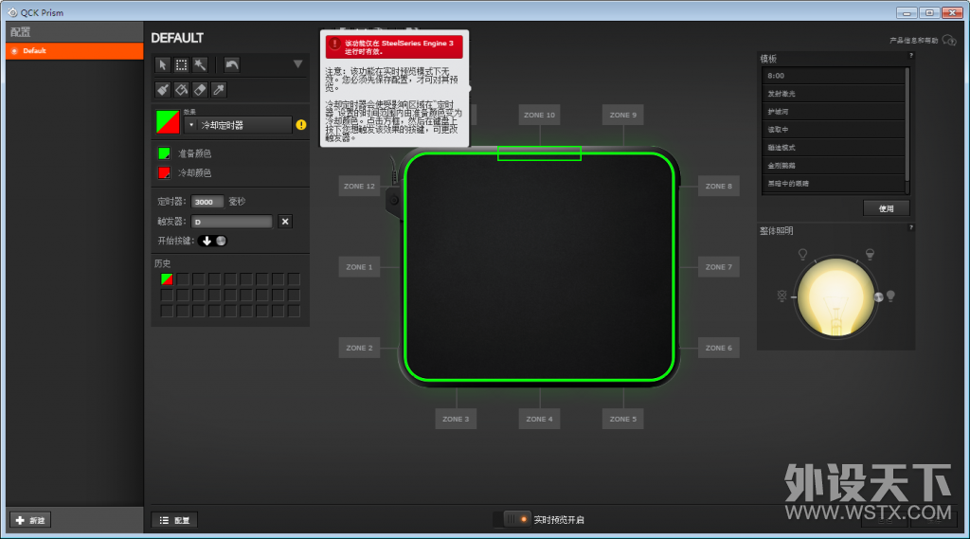Toggle the 实时预览开启 live preview switch
Screen dimensions: 970x539
pyautogui.click(x=517, y=519)
